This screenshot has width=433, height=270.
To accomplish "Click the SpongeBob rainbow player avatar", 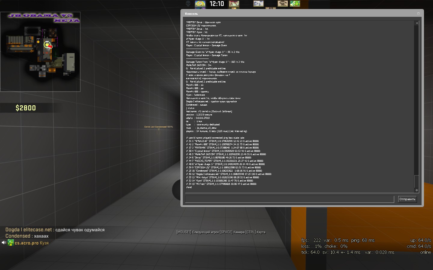I will (200, 4).
